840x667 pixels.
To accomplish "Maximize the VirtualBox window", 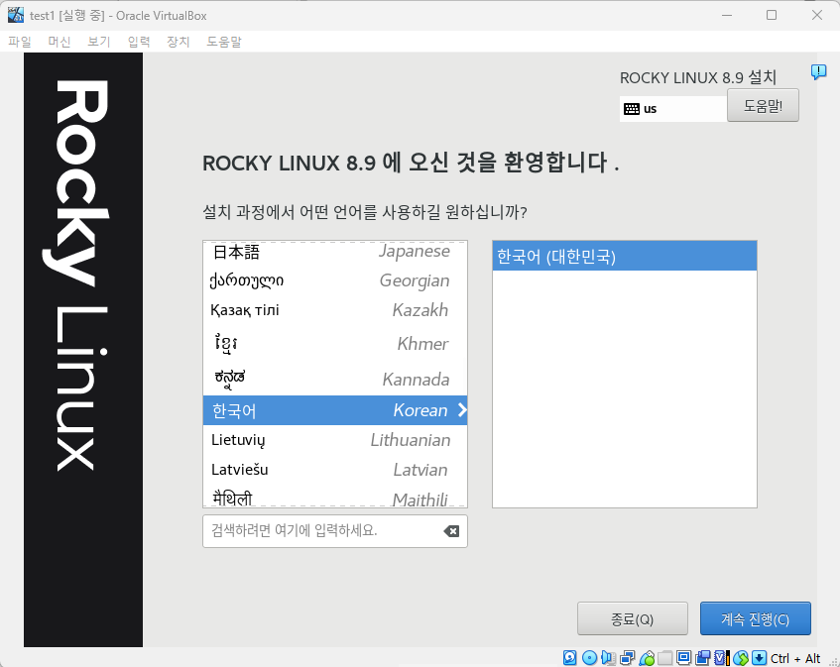I will coord(772,15).
